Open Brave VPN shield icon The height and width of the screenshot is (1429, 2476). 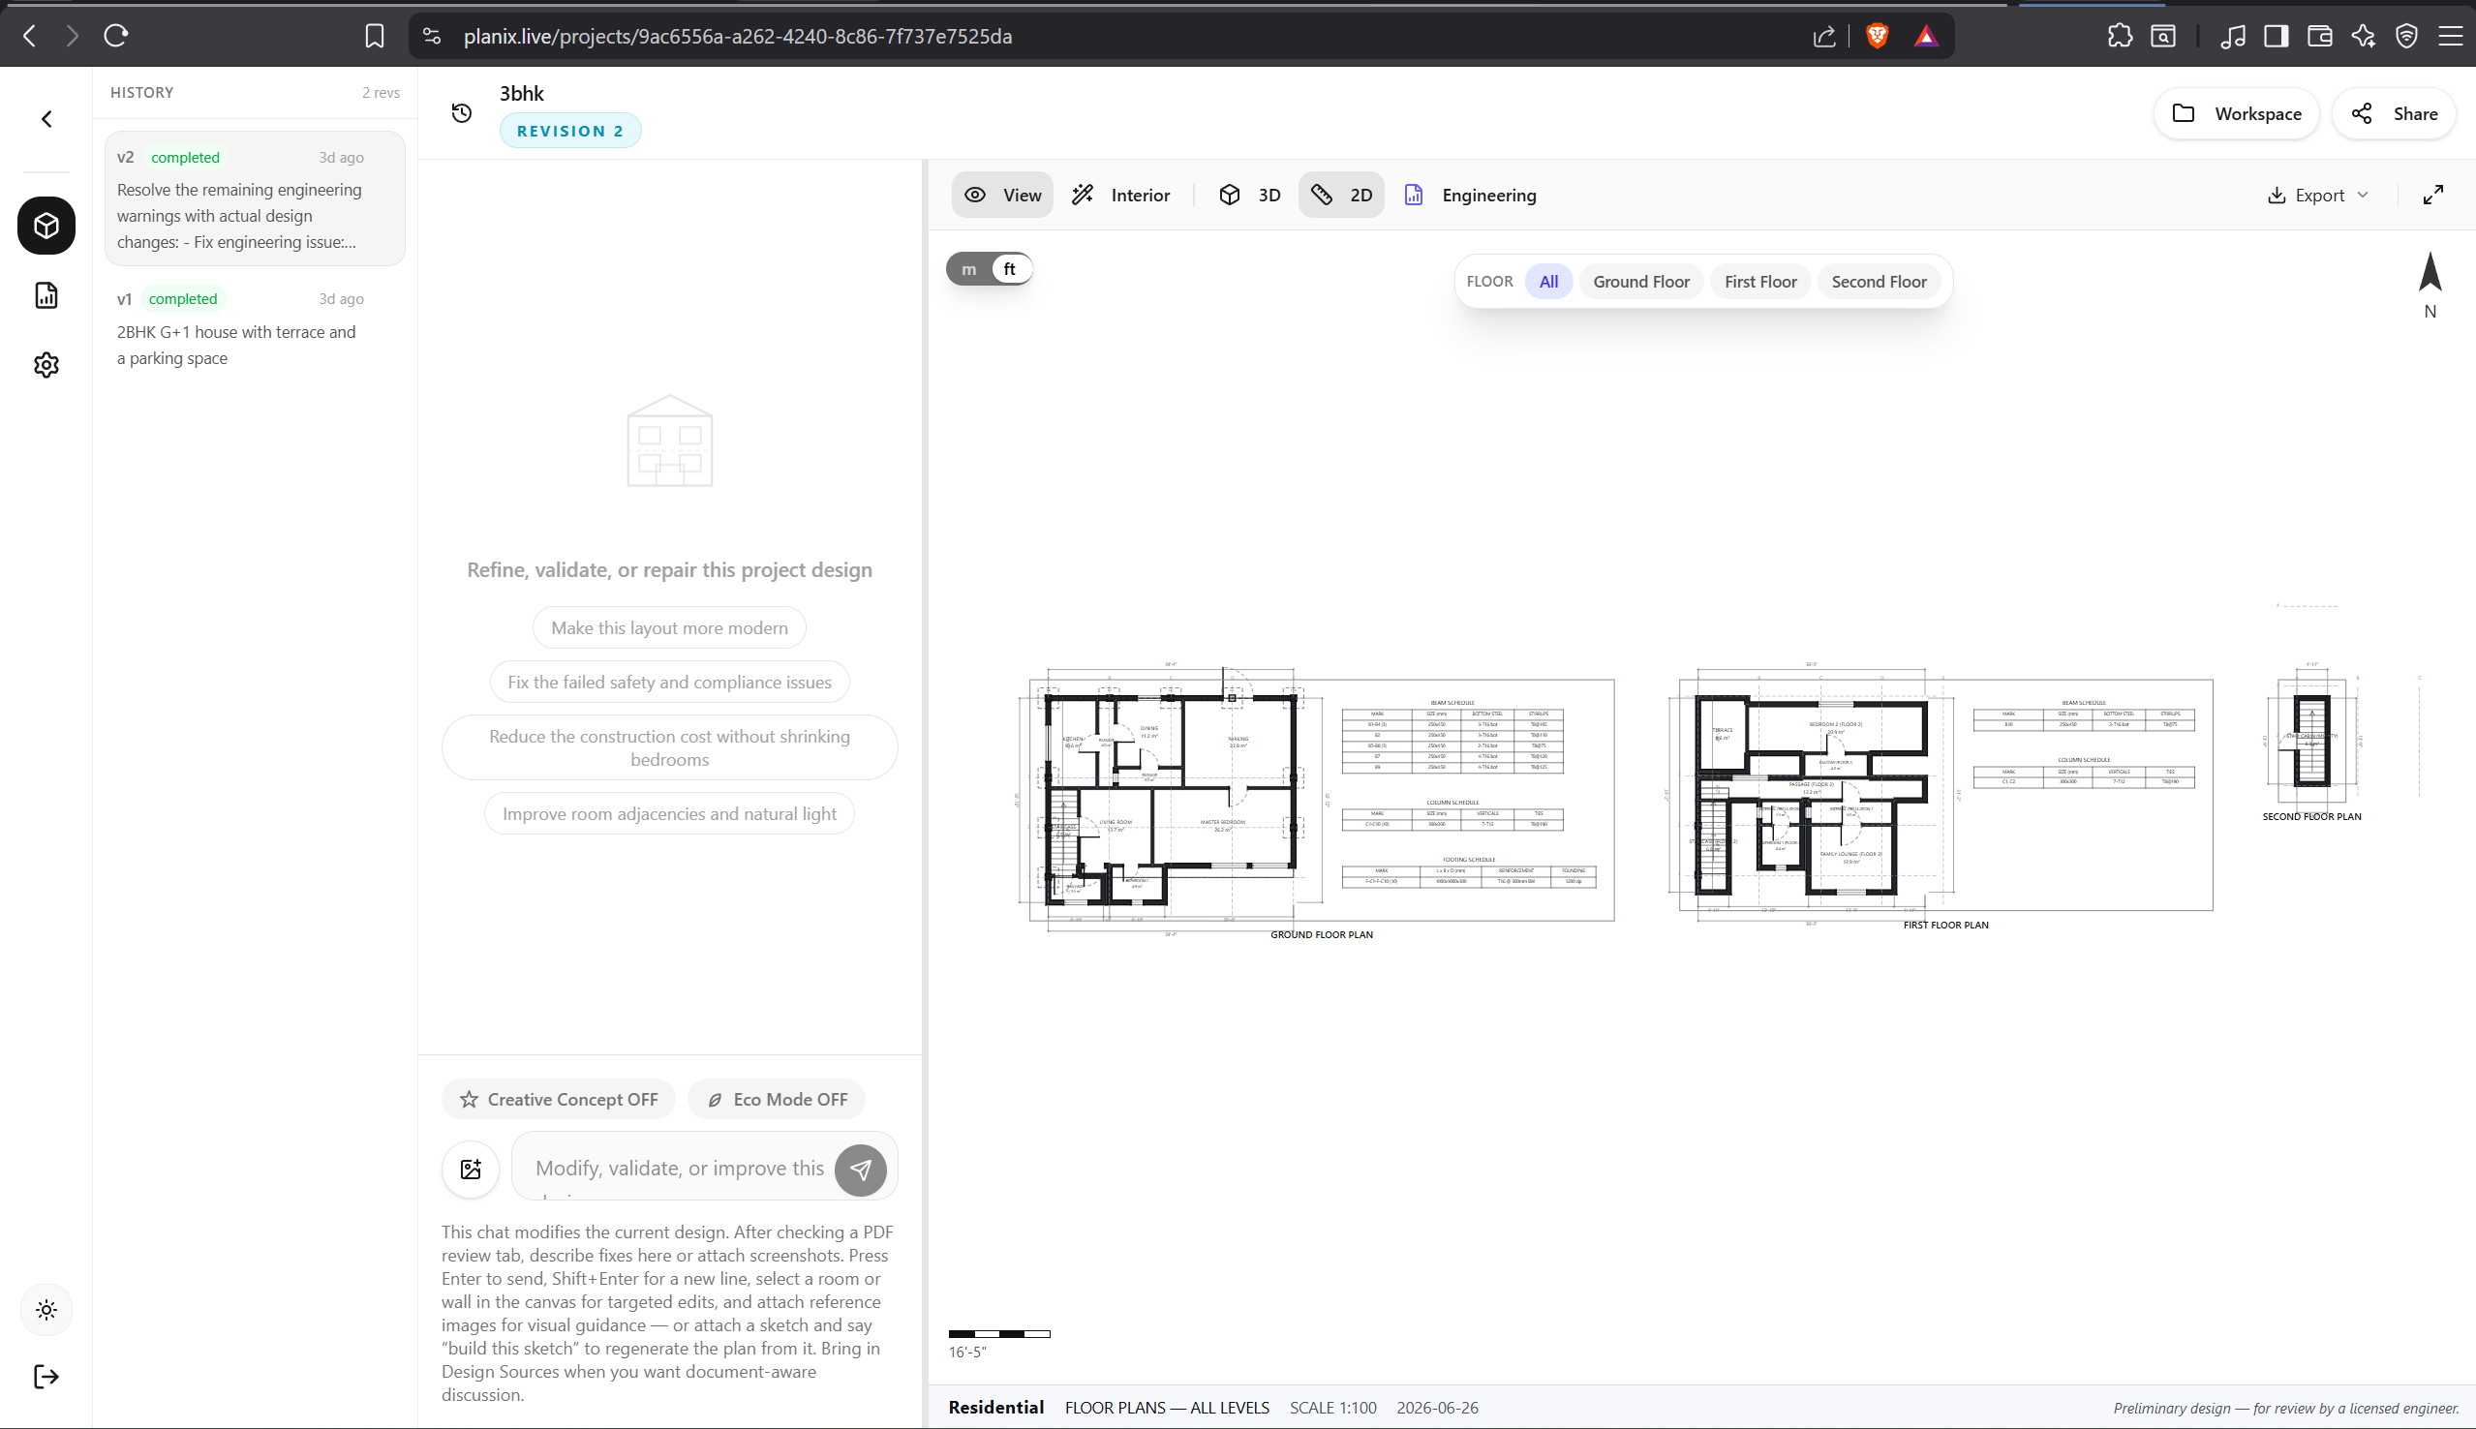click(2406, 37)
